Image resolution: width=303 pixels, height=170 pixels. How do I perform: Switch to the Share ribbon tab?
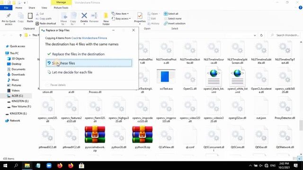click(x=32, y=8)
